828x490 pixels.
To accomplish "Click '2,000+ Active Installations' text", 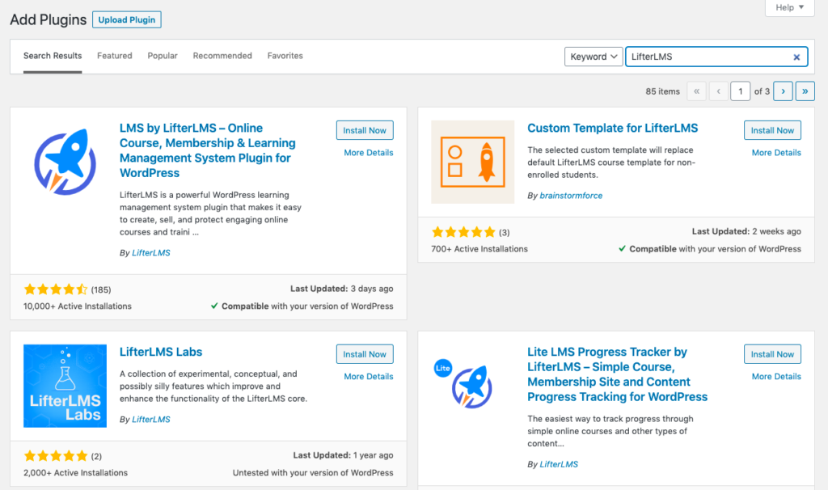I will point(75,472).
